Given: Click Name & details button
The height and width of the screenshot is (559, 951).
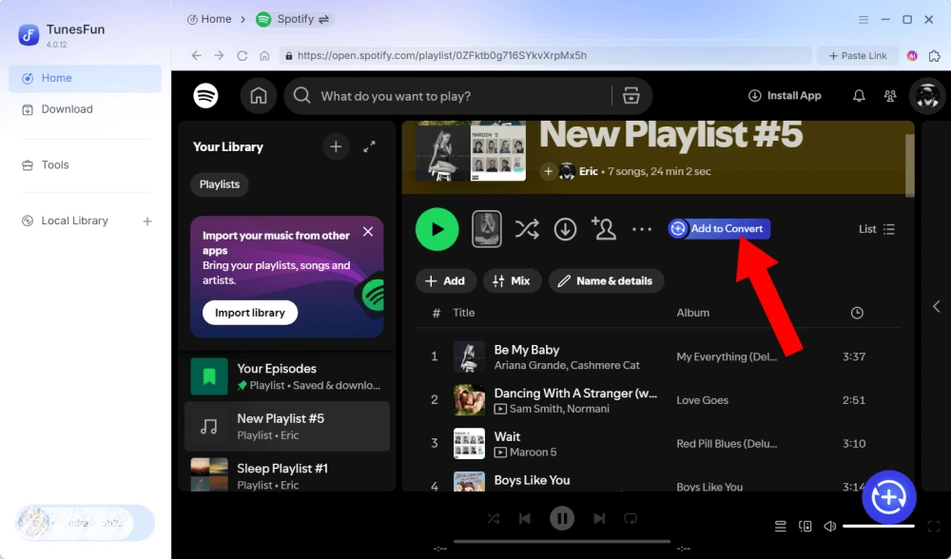Looking at the screenshot, I should [606, 281].
